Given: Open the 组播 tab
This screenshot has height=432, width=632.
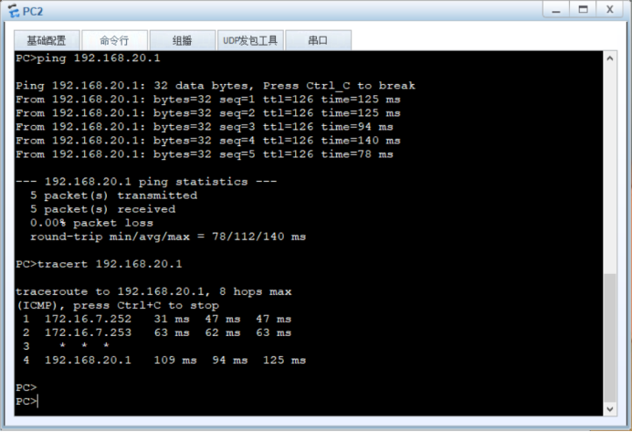Looking at the screenshot, I should [182, 40].
